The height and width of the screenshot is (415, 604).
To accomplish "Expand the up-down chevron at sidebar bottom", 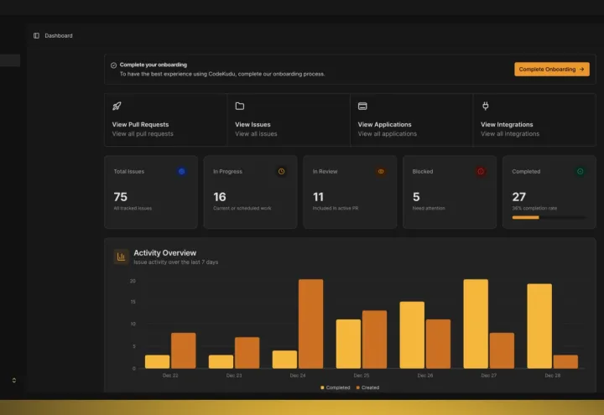I will (14, 381).
